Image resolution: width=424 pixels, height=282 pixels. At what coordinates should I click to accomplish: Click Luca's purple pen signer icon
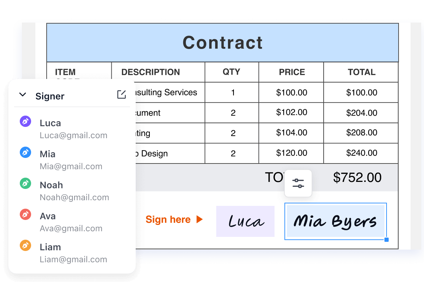25,122
